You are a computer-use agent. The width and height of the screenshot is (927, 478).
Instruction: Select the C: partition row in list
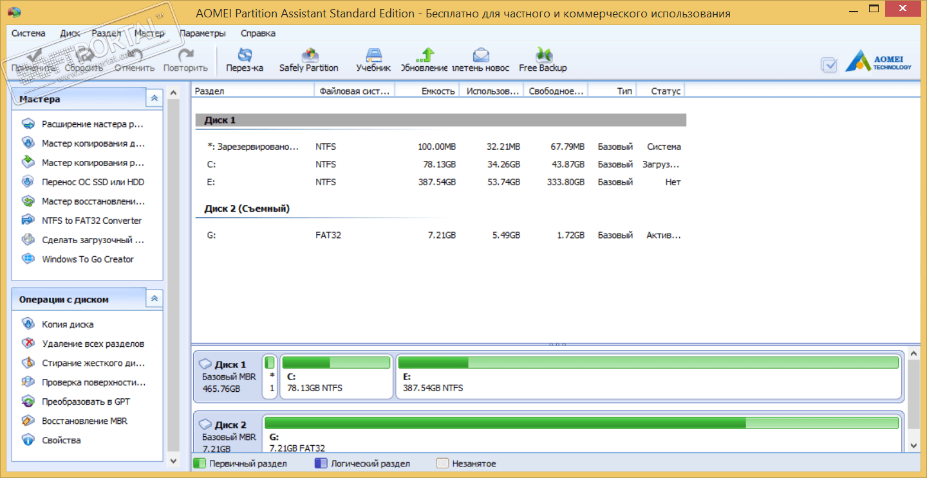(440, 165)
